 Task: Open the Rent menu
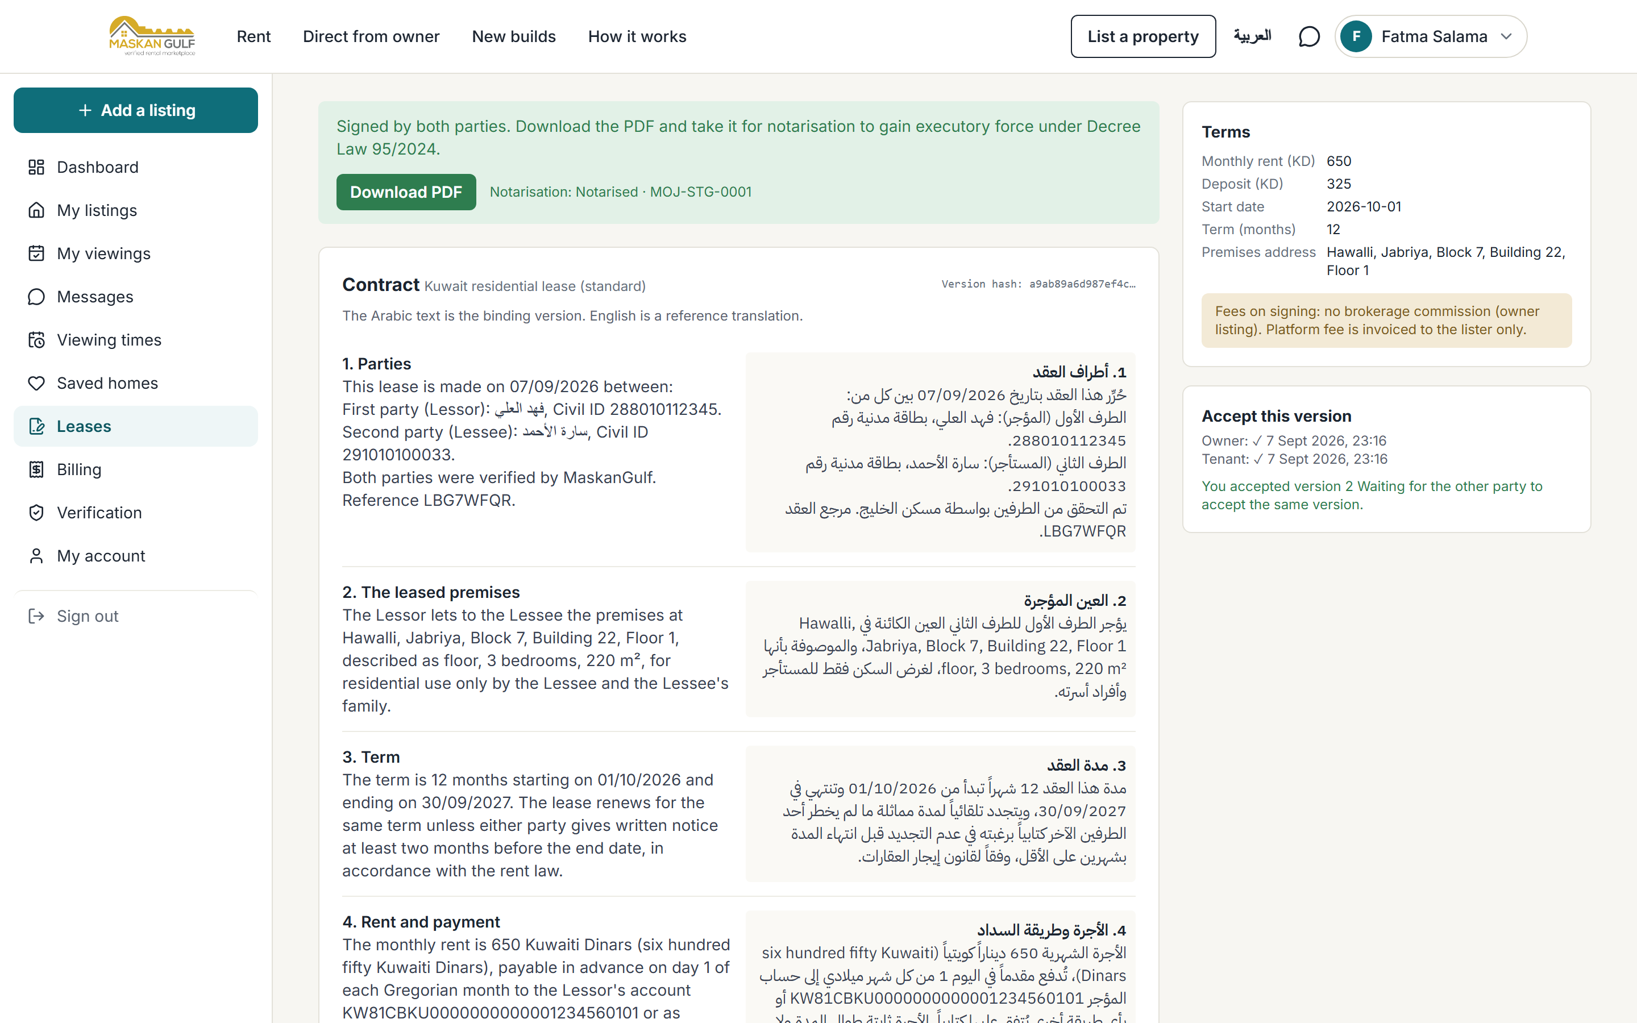click(254, 36)
